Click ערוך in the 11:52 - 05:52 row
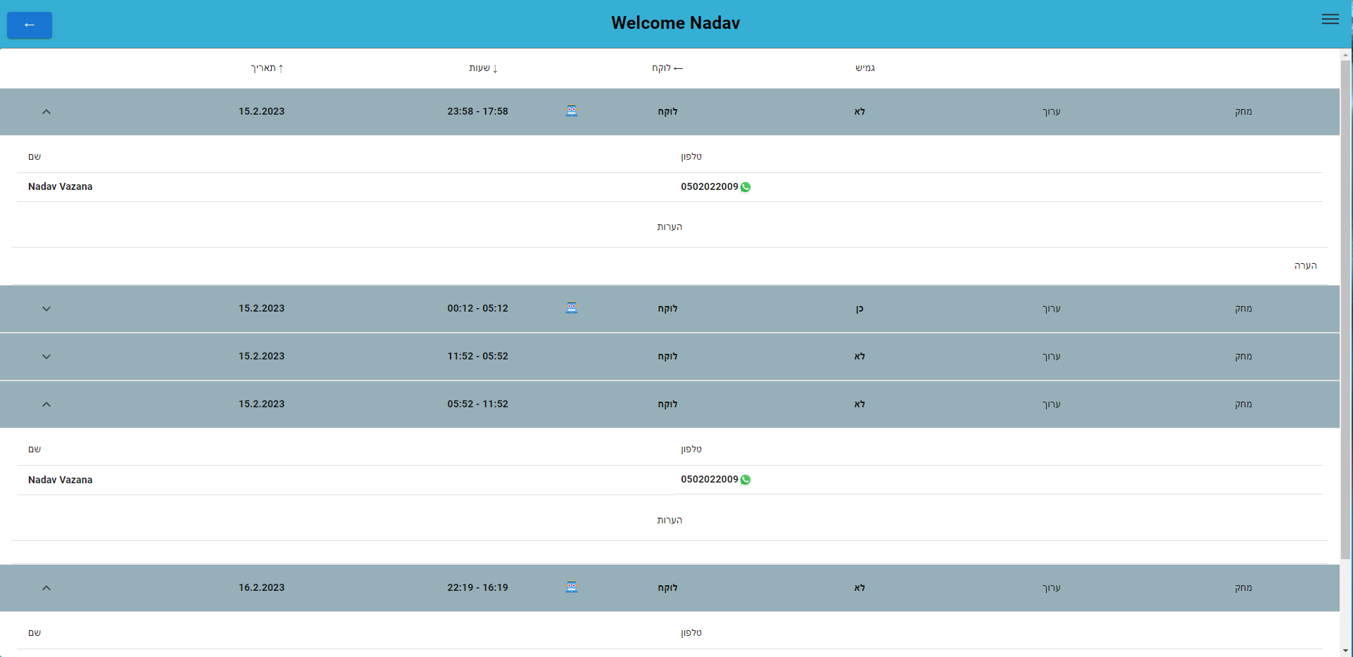1353x657 pixels. (x=1051, y=356)
